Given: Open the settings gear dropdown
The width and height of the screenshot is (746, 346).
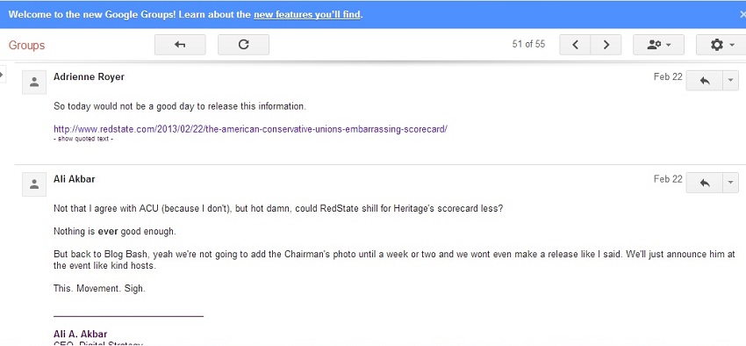Looking at the screenshot, I should (721, 45).
